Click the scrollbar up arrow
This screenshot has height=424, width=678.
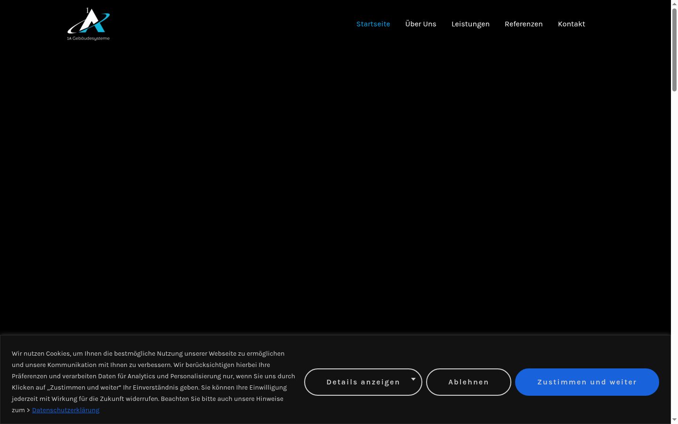[674, 4]
